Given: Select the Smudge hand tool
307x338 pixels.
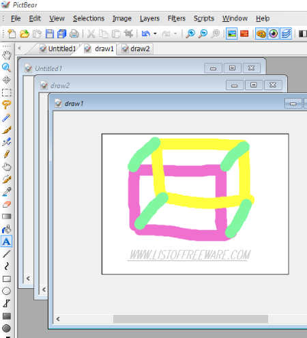Looking at the screenshot, I should (x=6, y=167).
